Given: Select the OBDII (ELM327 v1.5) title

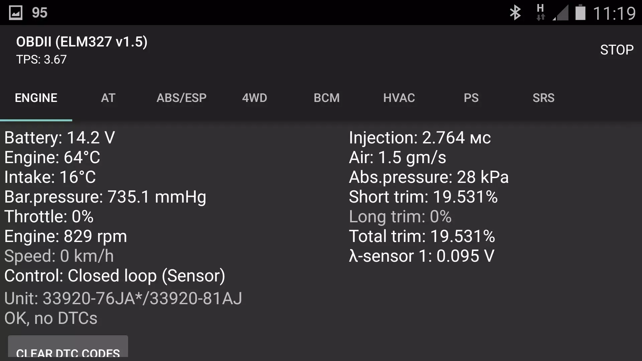Looking at the screenshot, I should click(82, 41).
